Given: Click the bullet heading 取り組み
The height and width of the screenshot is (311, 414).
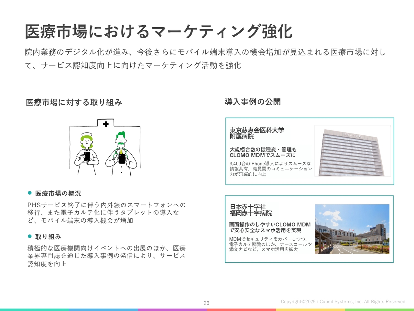Looking at the screenshot, I should [x=48, y=237].
